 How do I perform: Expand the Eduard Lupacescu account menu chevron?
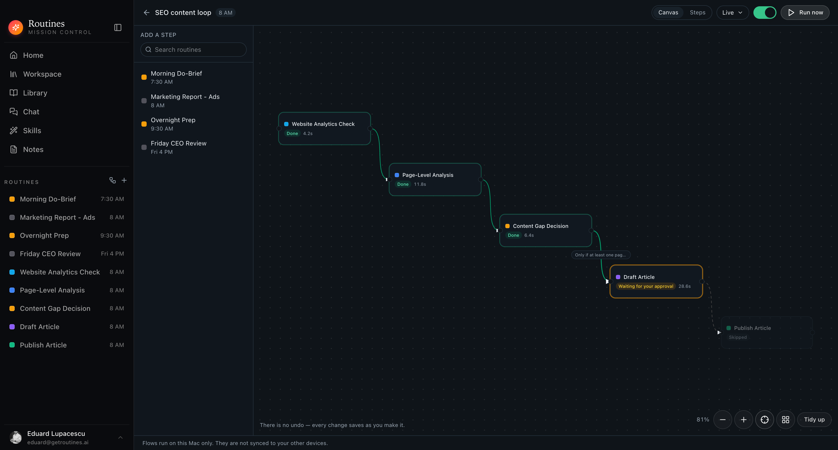coord(120,438)
